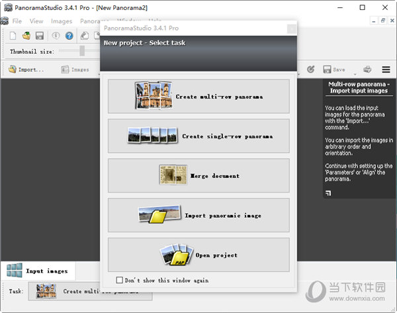This screenshot has height=313, width=397.
Task: Click the circular target icon near Save
Action: click(311, 69)
